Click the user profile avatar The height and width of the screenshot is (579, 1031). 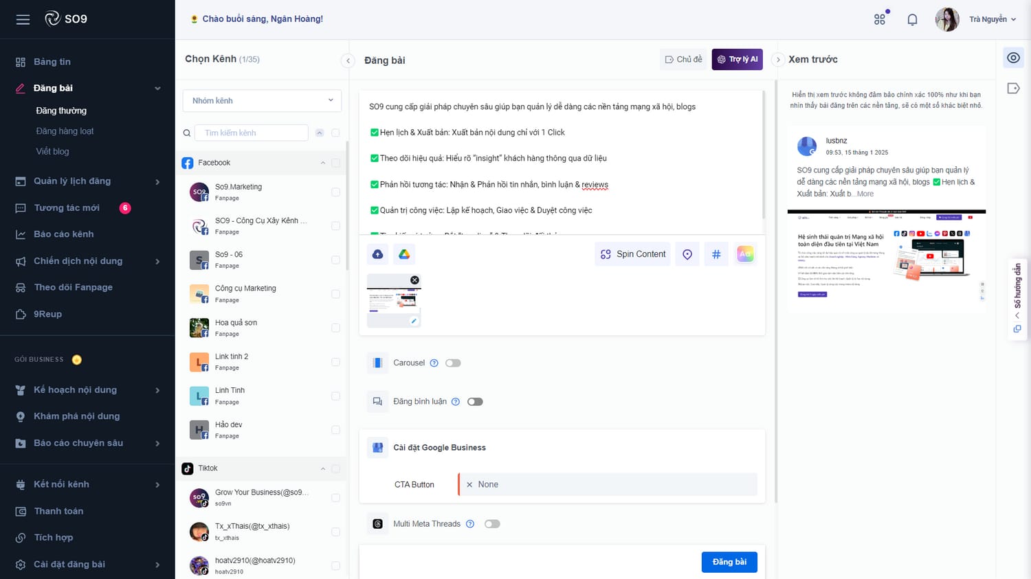[x=947, y=19]
